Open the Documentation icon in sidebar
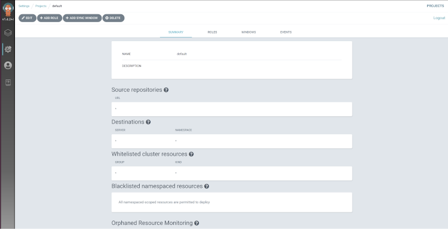This screenshot has height=229, width=448. click(x=8, y=83)
